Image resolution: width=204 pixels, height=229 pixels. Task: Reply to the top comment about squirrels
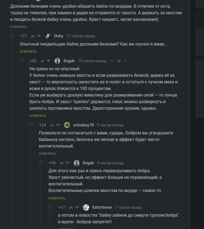[x=19, y=27]
